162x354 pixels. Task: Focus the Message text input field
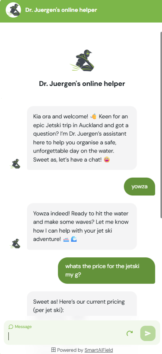pos(65,336)
